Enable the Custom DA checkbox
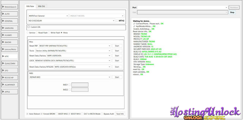The image size is (243, 120). click(29, 27)
